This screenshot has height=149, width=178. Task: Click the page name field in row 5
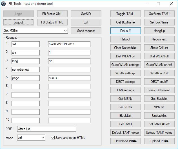click(x=26, y=78)
